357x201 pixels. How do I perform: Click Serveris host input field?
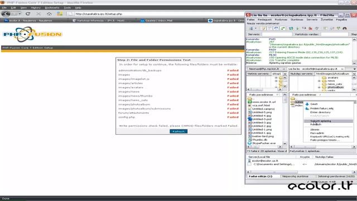277,35
